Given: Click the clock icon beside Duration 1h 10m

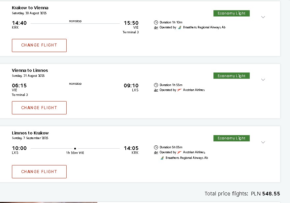Looking at the screenshot, I should coord(156,22).
